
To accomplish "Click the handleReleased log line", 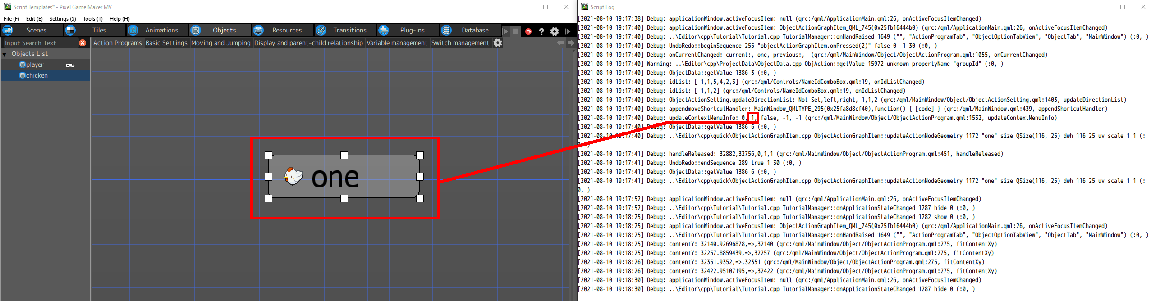I will tap(790, 154).
